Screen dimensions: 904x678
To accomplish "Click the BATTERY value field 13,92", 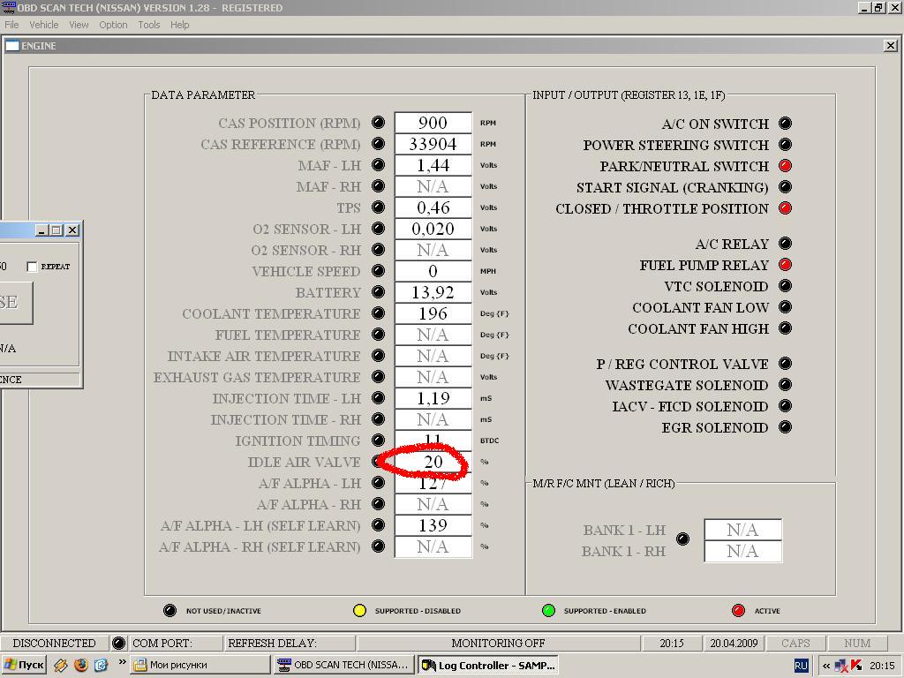I will click(x=433, y=291).
